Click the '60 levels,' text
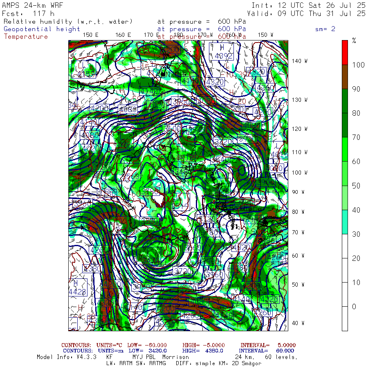 pos(281,357)
